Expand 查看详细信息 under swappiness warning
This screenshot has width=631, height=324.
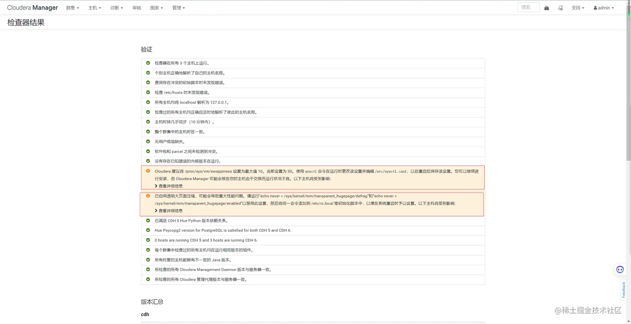[169, 186]
